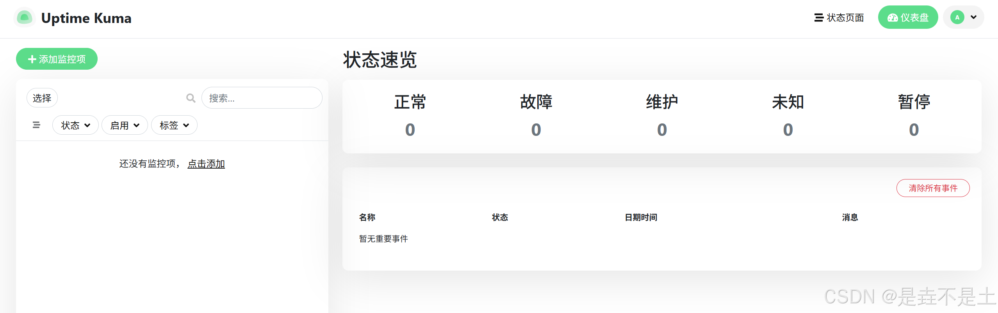
Task: Click the 维护 maintenance heading
Action: point(662,102)
